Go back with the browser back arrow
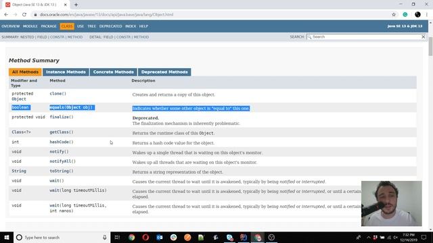Screen dimensions: 433x243 [6, 15]
